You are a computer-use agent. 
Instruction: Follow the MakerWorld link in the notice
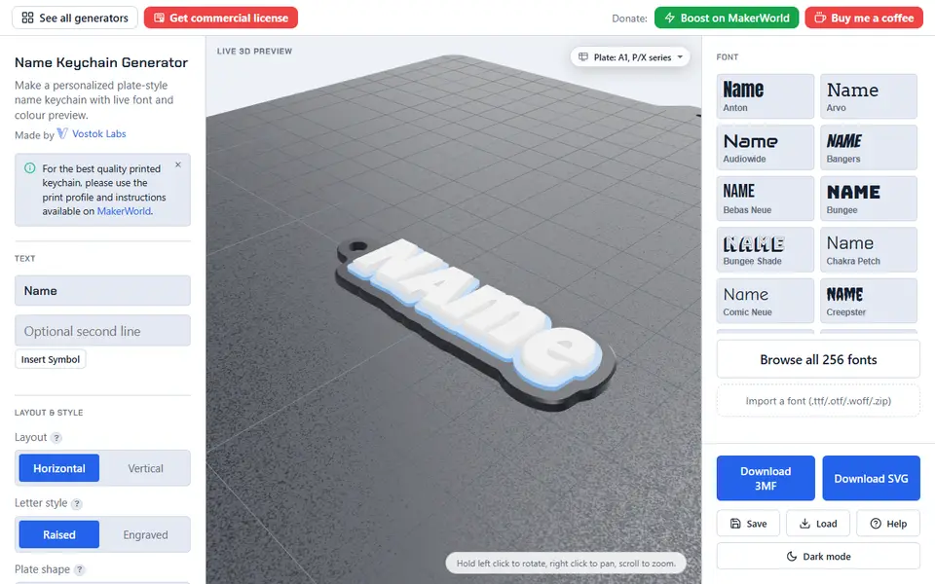pyautogui.click(x=124, y=211)
